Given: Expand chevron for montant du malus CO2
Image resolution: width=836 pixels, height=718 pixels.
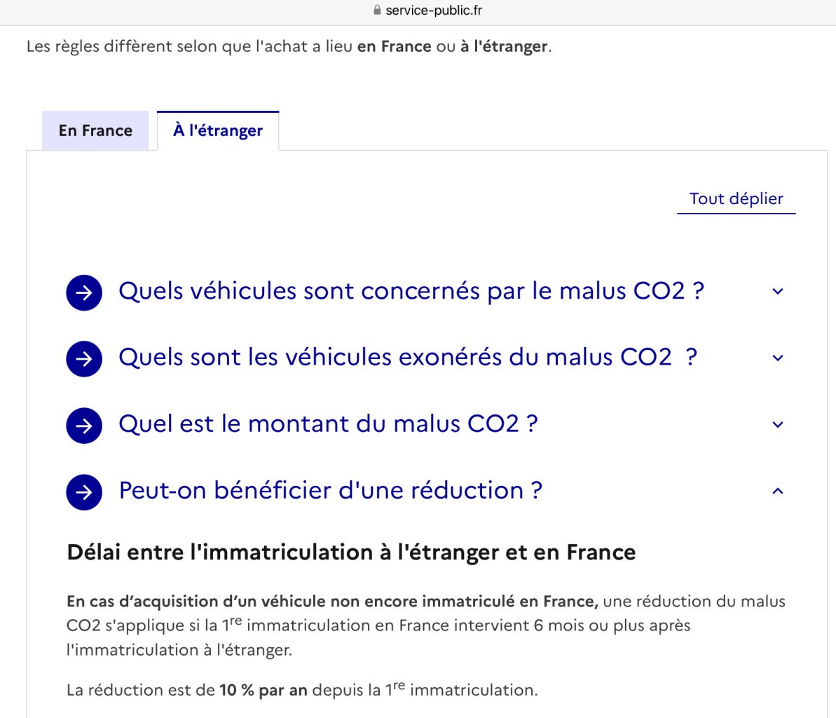Looking at the screenshot, I should coord(778,425).
